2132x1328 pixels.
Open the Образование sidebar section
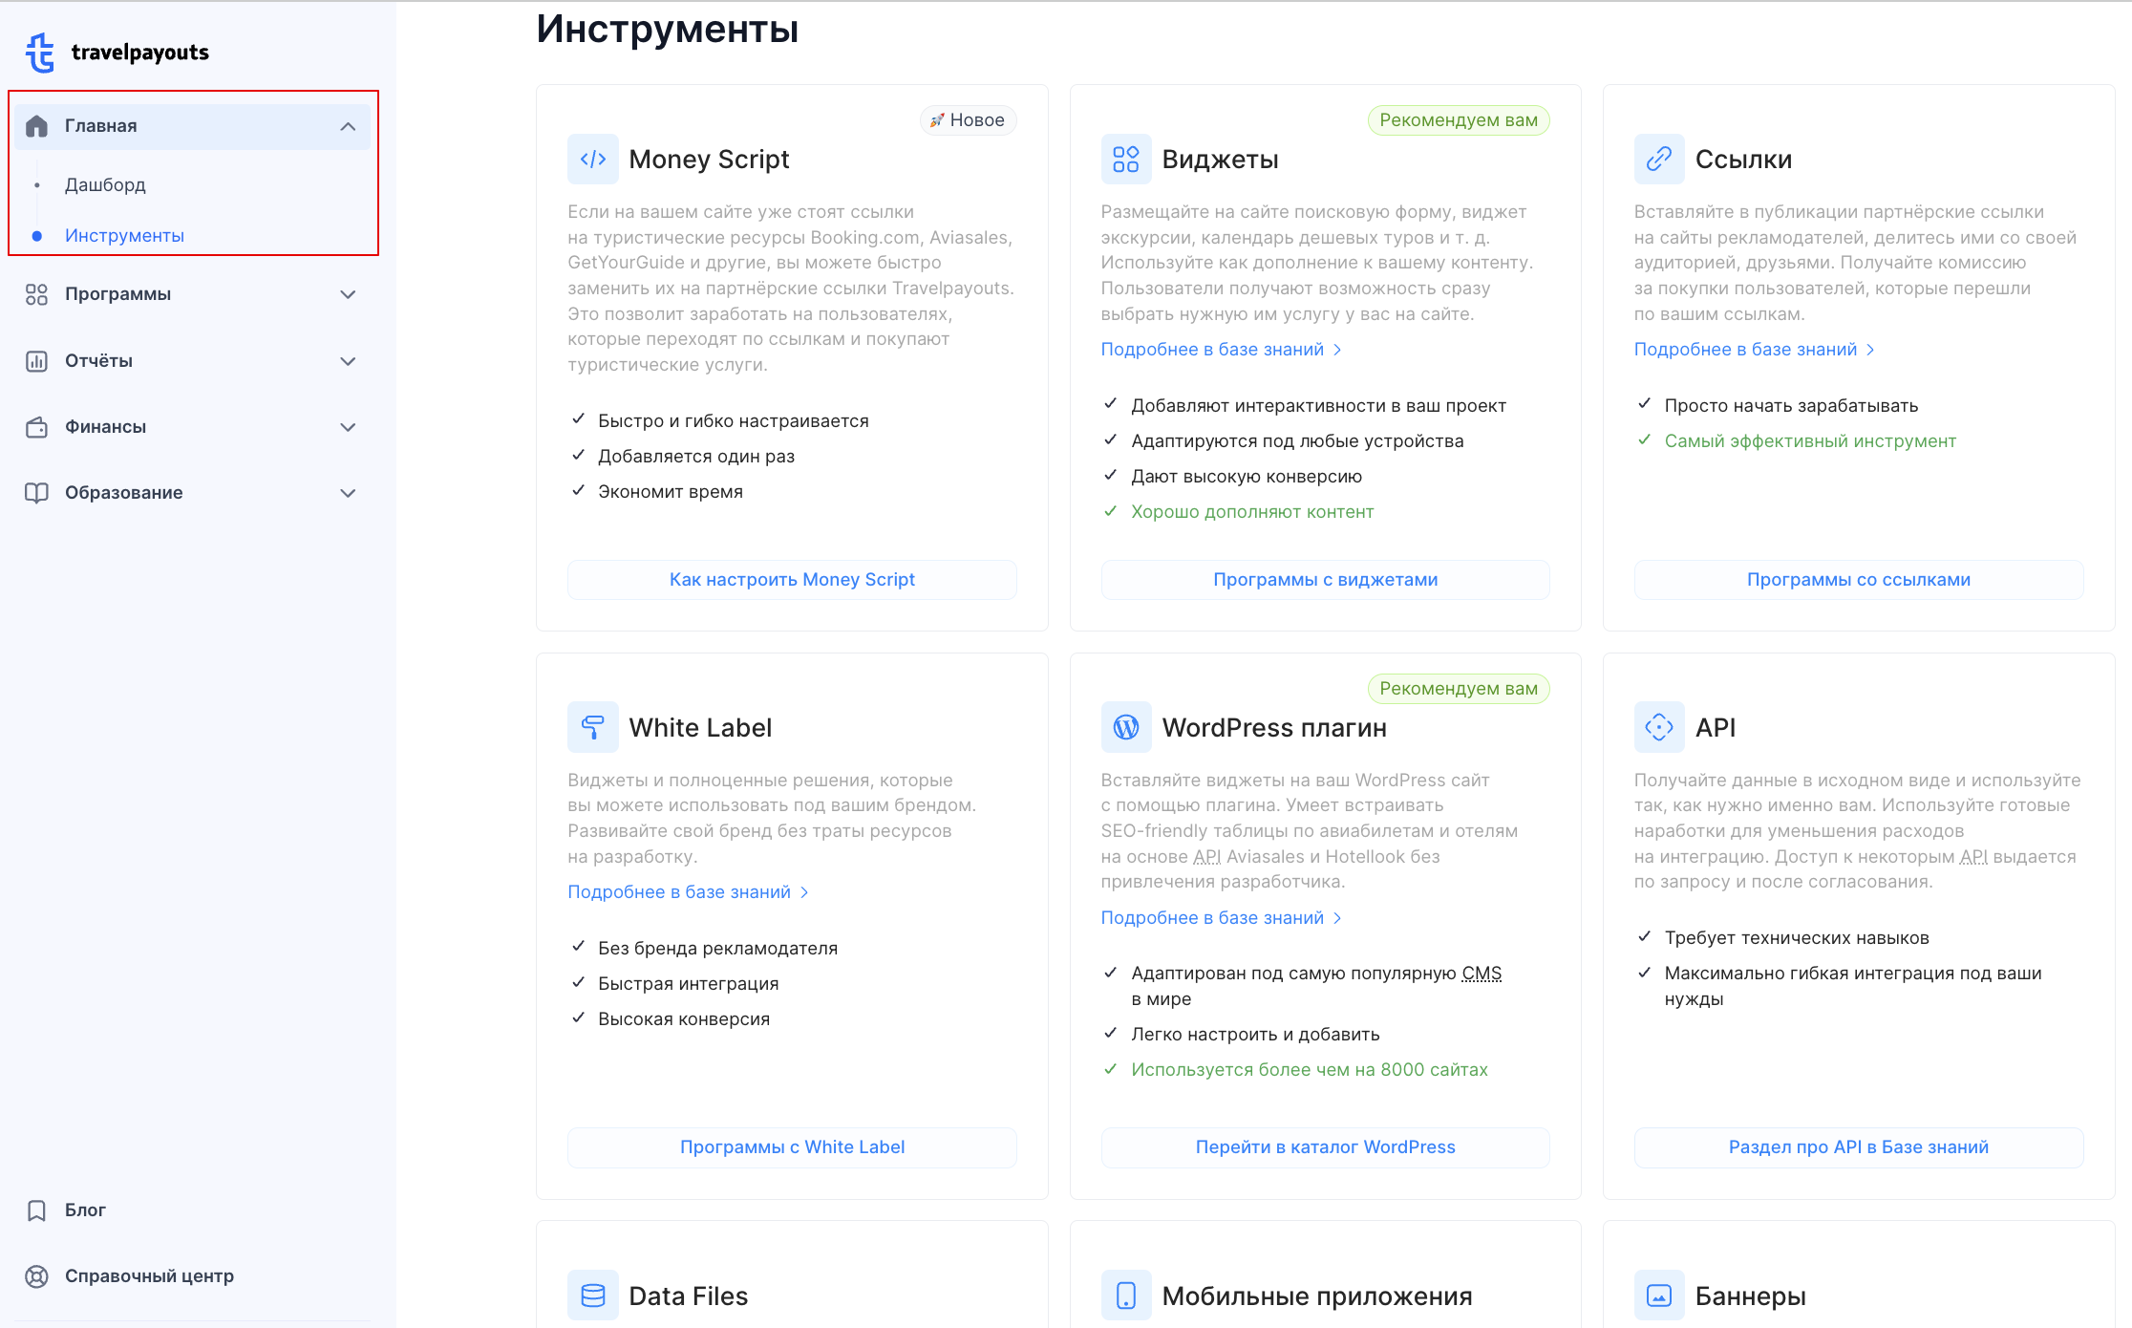[x=192, y=493]
